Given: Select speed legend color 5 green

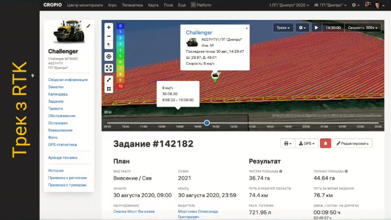Looking at the screenshot, I should pos(120,56).
